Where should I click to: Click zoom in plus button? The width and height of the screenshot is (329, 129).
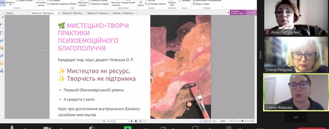point(252,121)
